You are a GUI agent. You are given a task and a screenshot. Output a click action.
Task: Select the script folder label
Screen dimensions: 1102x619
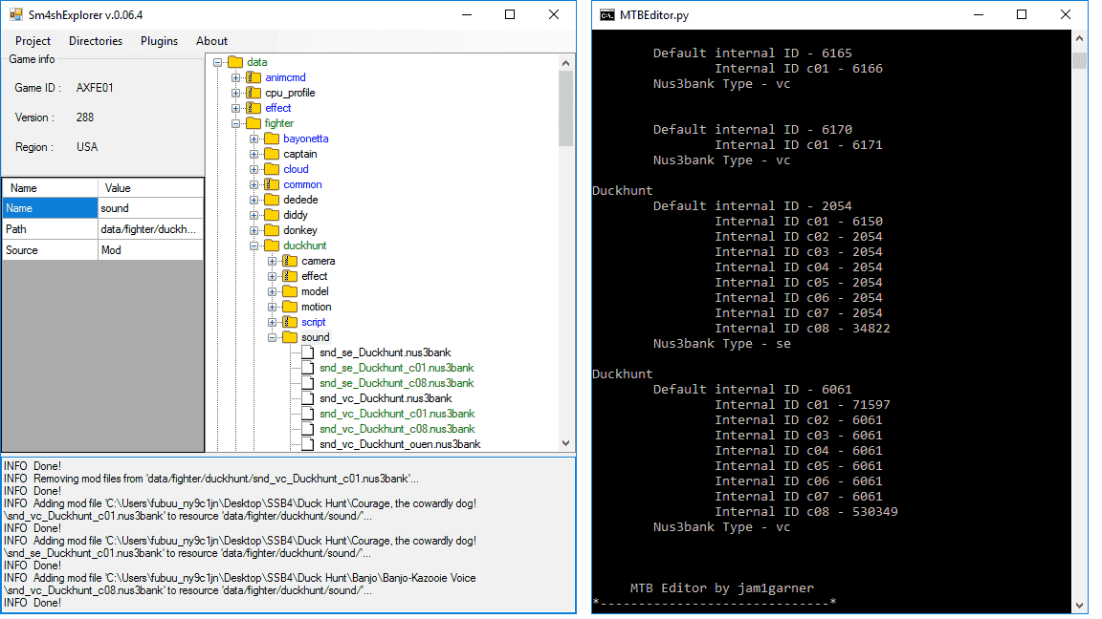pos(314,322)
